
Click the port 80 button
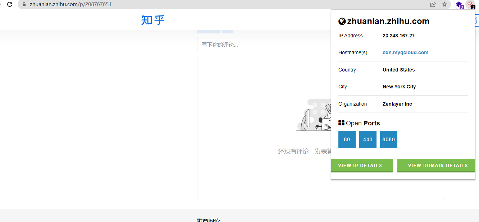tap(347, 139)
